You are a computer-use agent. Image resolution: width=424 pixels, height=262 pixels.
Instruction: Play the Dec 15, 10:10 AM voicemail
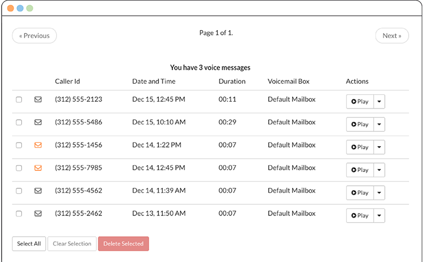tap(360, 124)
